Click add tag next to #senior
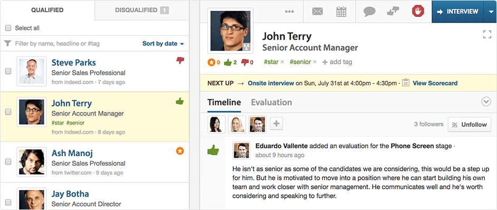 [x=337, y=62]
